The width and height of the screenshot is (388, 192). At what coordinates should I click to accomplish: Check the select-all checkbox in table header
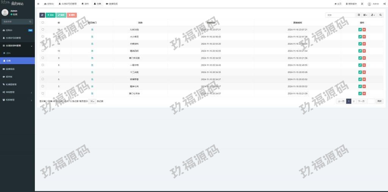43,23
